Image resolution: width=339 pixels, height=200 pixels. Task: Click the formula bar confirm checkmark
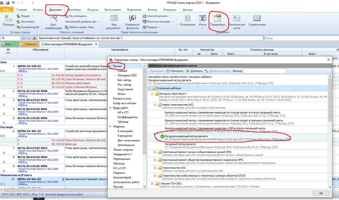point(29,38)
